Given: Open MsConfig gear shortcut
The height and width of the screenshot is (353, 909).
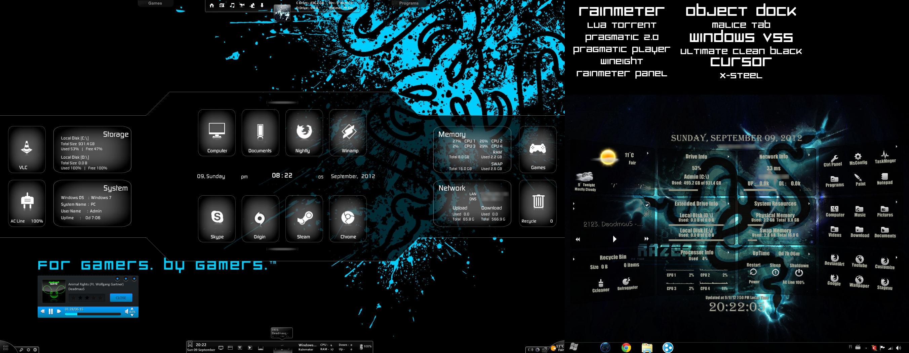Looking at the screenshot, I should 858,159.
